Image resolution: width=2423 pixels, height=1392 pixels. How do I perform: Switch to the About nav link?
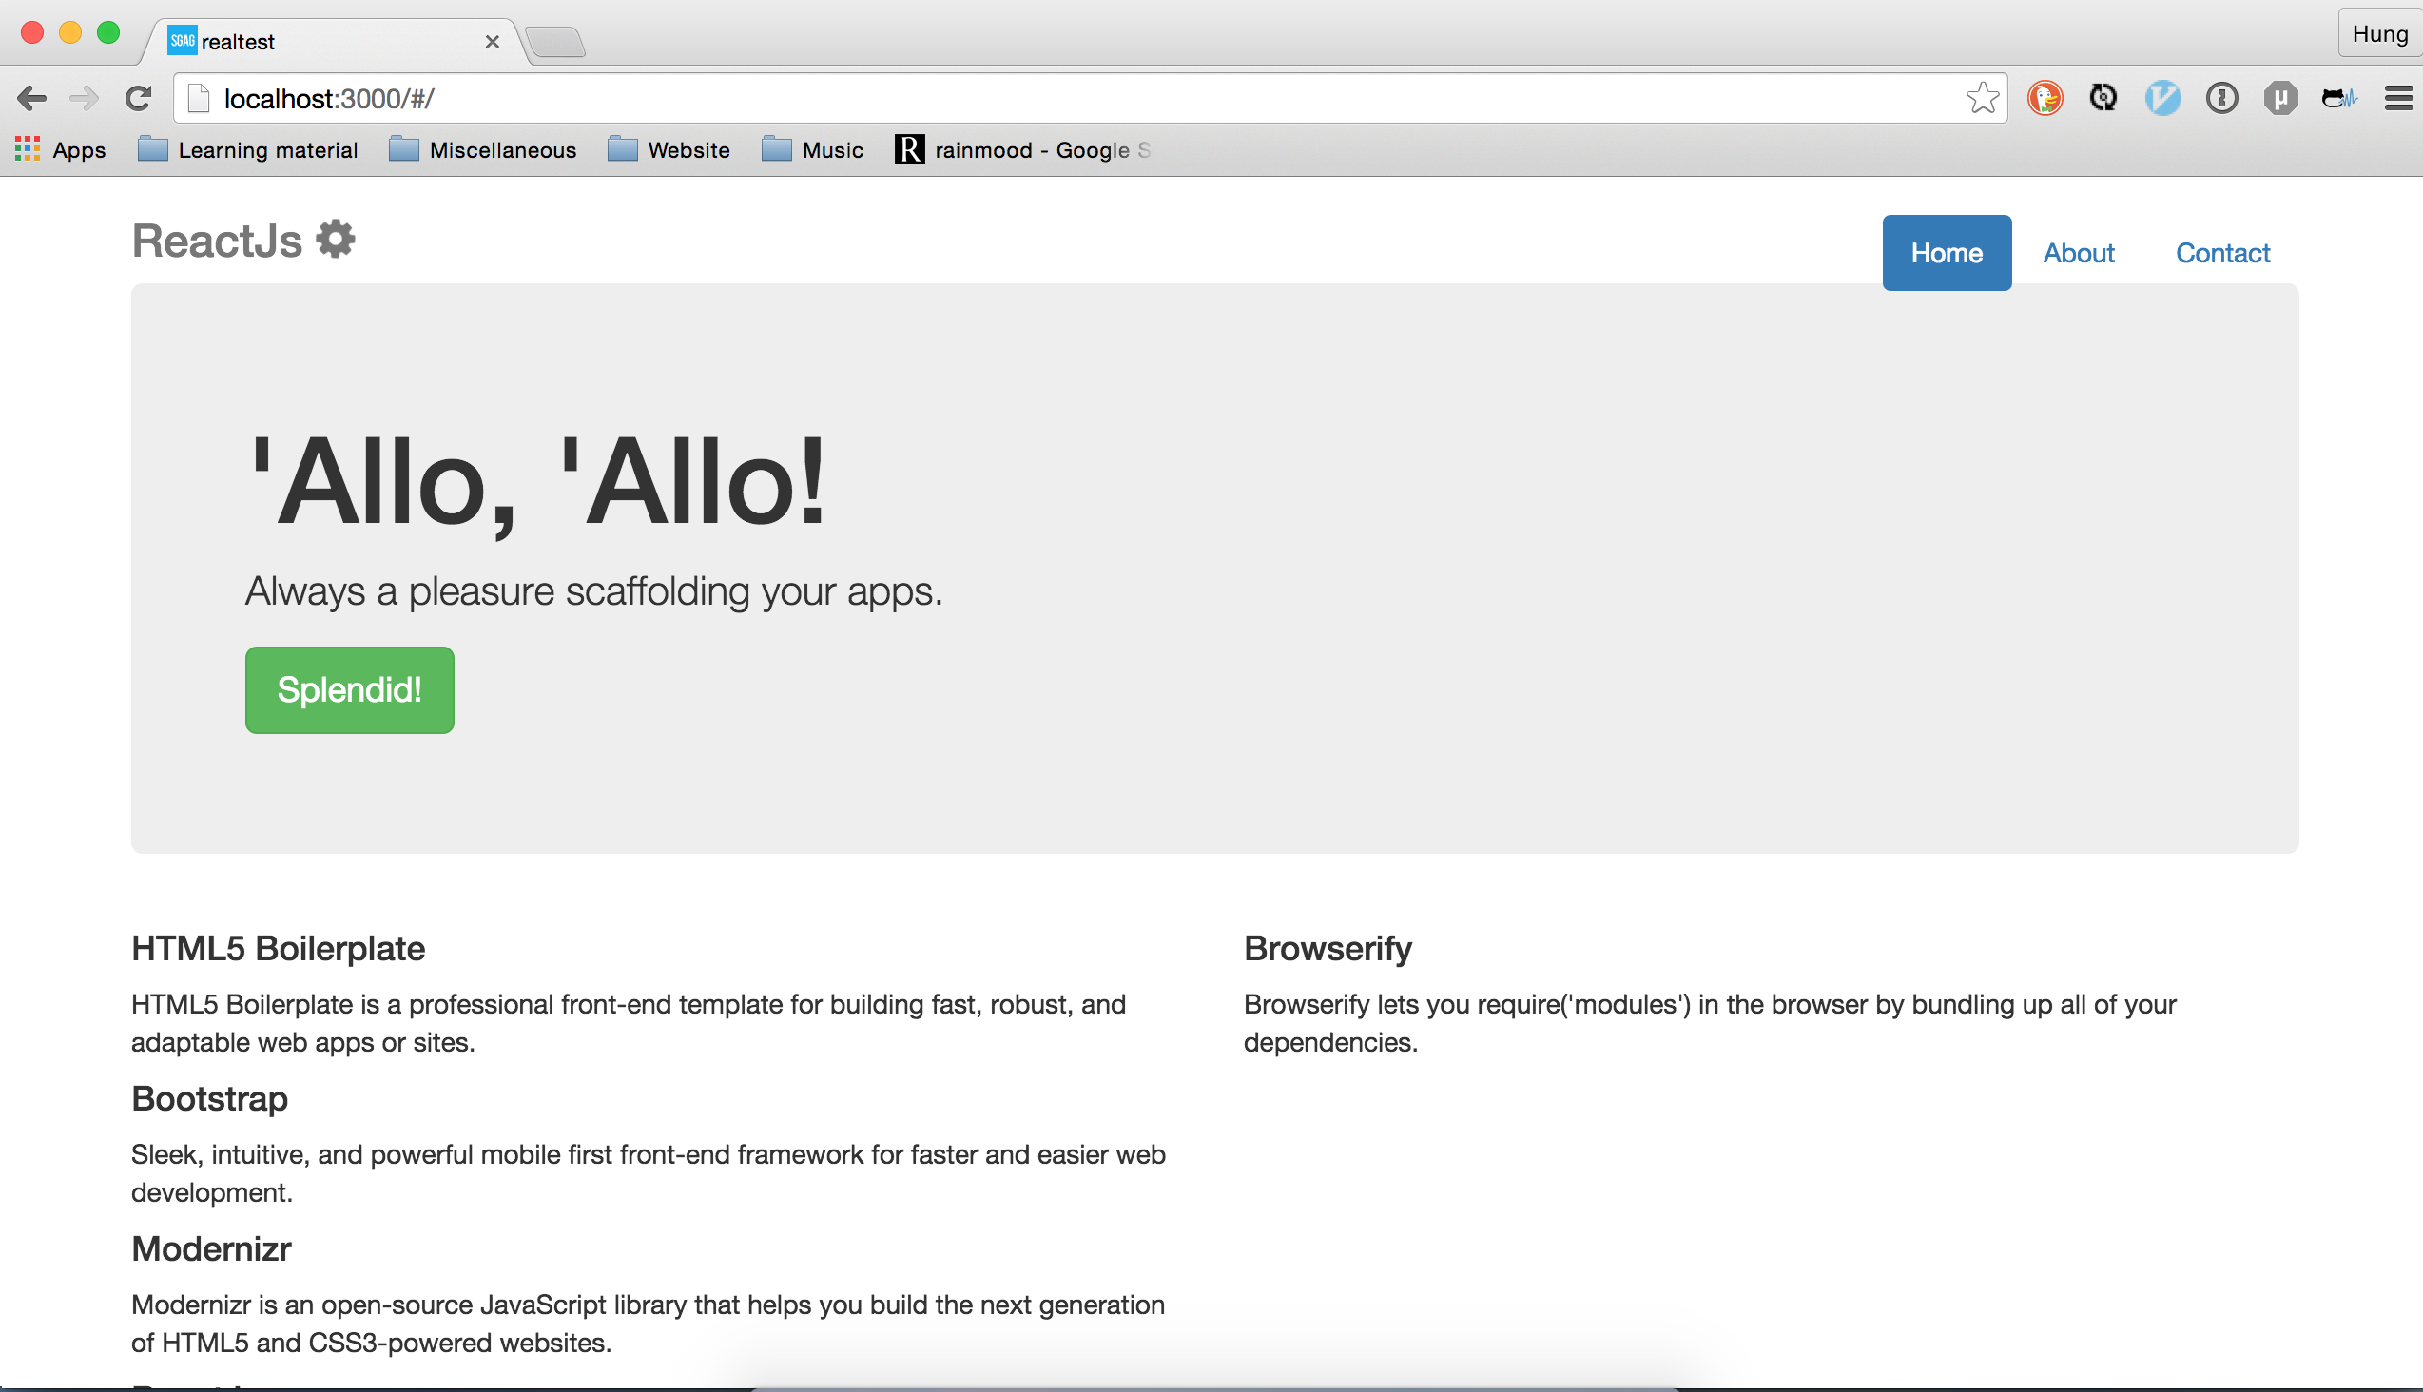(x=2078, y=253)
